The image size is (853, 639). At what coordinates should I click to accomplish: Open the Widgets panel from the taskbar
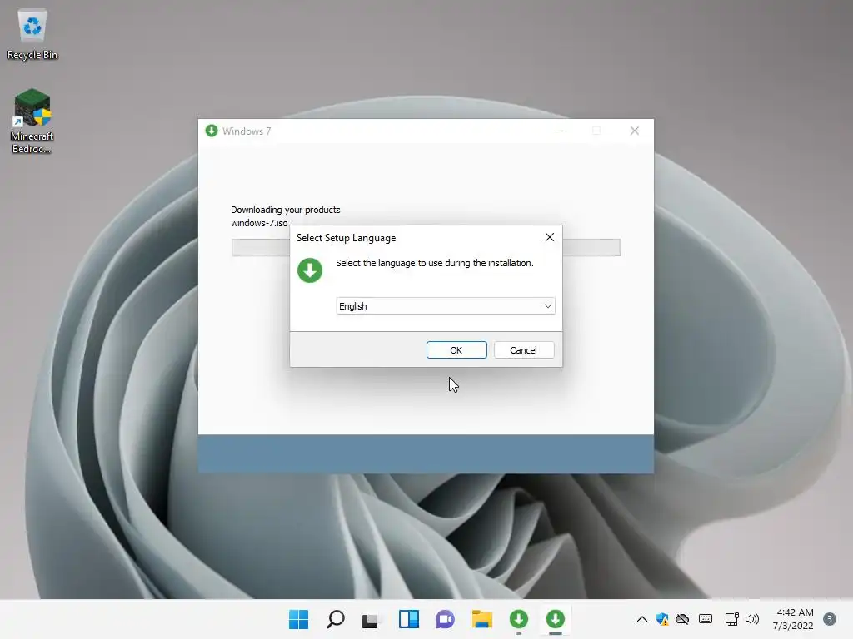[x=408, y=619]
